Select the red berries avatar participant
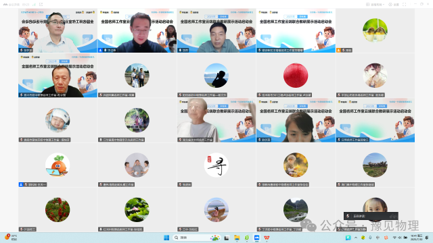Screen dimensions: 433x243 coord(58,210)
